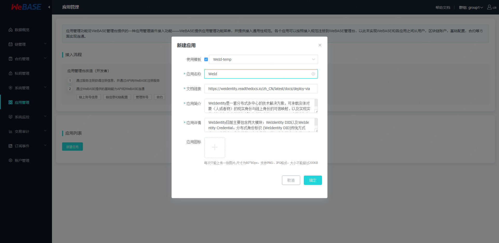Open 账户管理 menu item
The image size is (499, 243).
click(x=26, y=161)
